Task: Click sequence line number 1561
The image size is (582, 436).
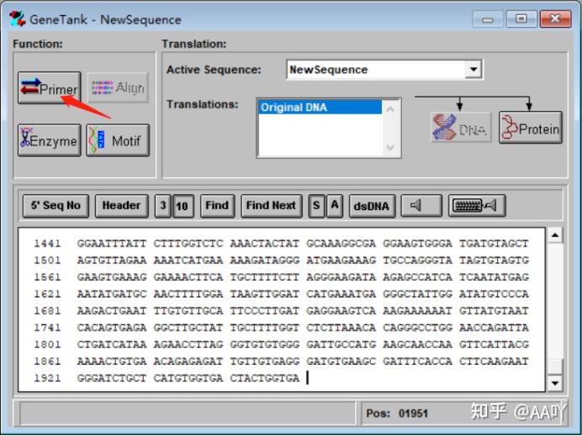Action: click(47, 277)
